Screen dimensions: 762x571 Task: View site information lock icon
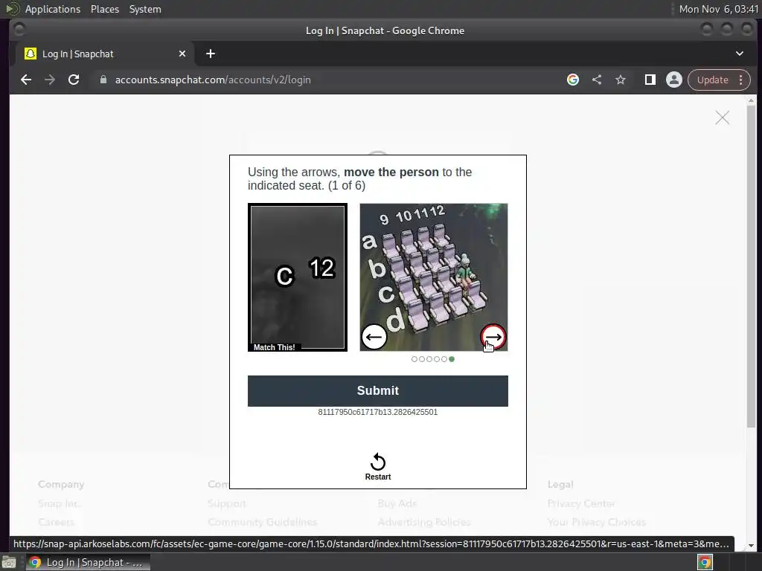tap(103, 80)
